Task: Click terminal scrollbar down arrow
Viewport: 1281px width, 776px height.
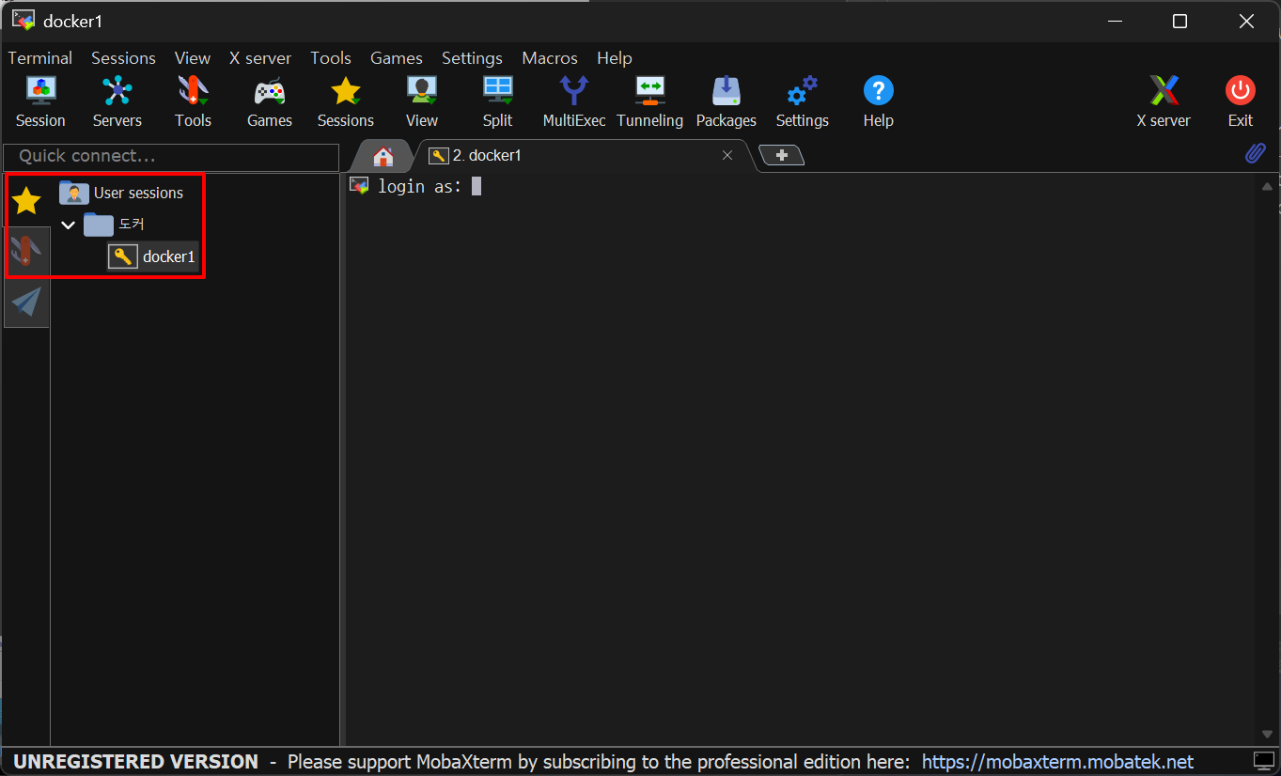Action: coord(1267,734)
